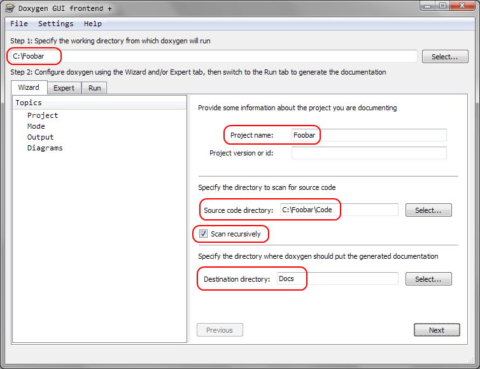Click the Next button
This screenshot has height=369, width=480.
[x=437, y=330]
